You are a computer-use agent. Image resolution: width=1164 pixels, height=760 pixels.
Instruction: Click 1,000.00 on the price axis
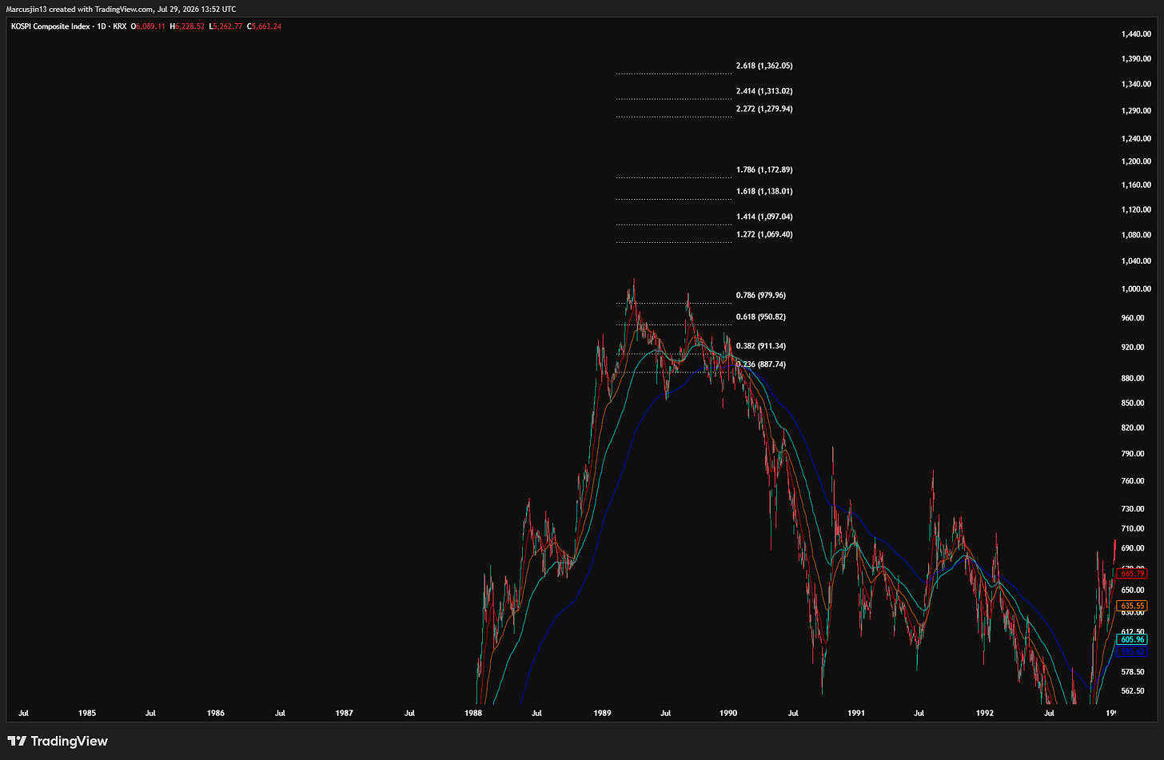[1136, 289]
